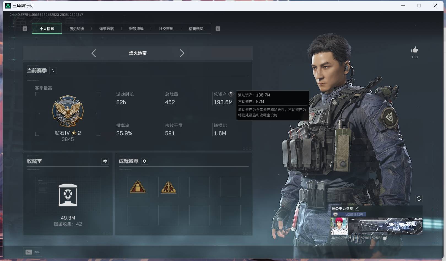Select the second achievement badge with rockets
This screenshot has width=446, height=261.
tap(168, 187)
